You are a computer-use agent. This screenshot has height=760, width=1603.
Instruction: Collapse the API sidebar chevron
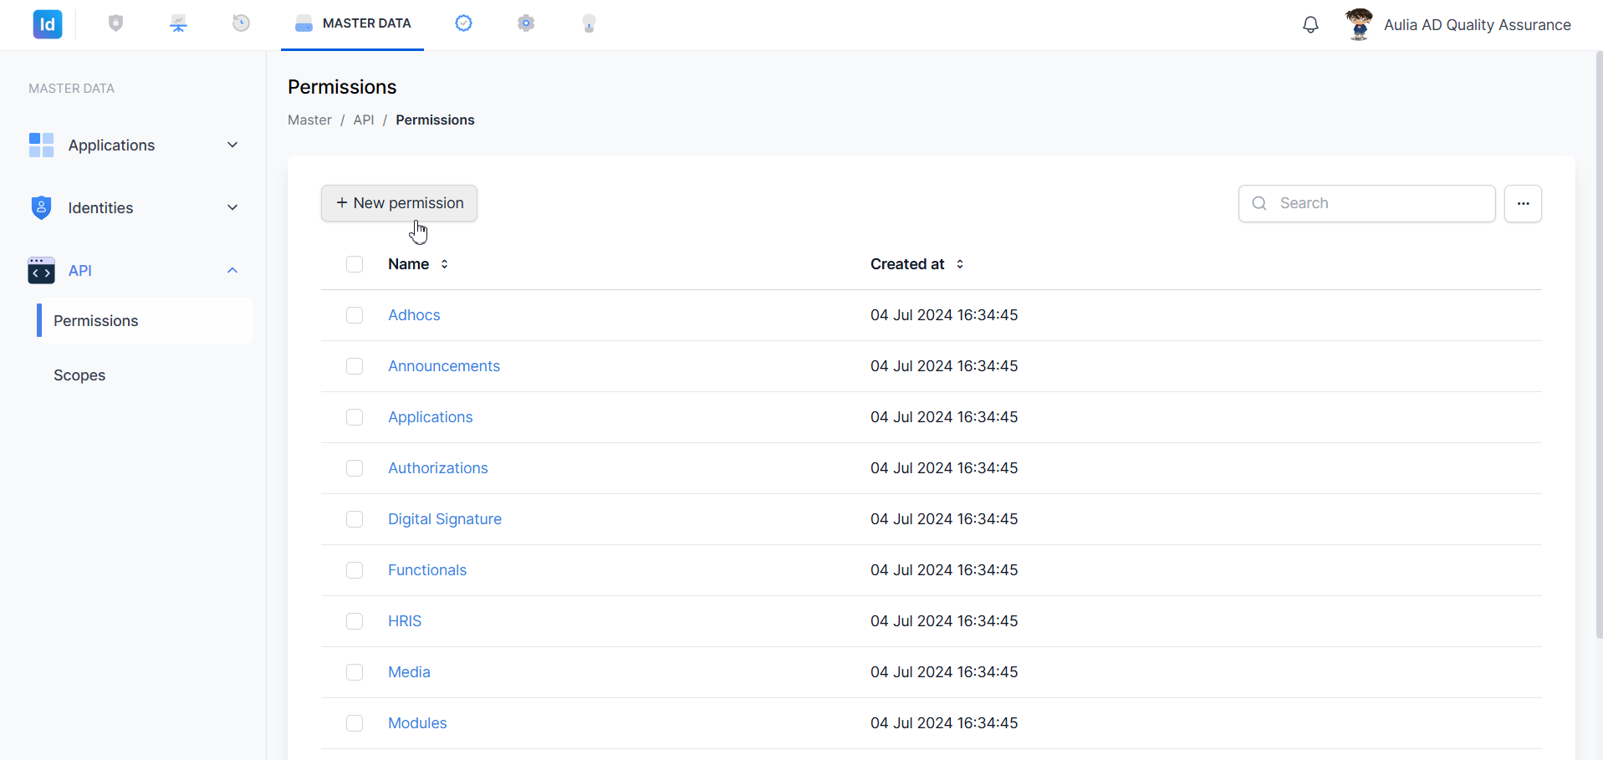pos(232,270)
